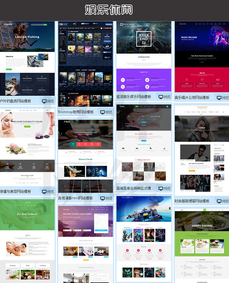
Task: Open the 户外钓鱼类网站模板 title link
Action: click(16, 101)
